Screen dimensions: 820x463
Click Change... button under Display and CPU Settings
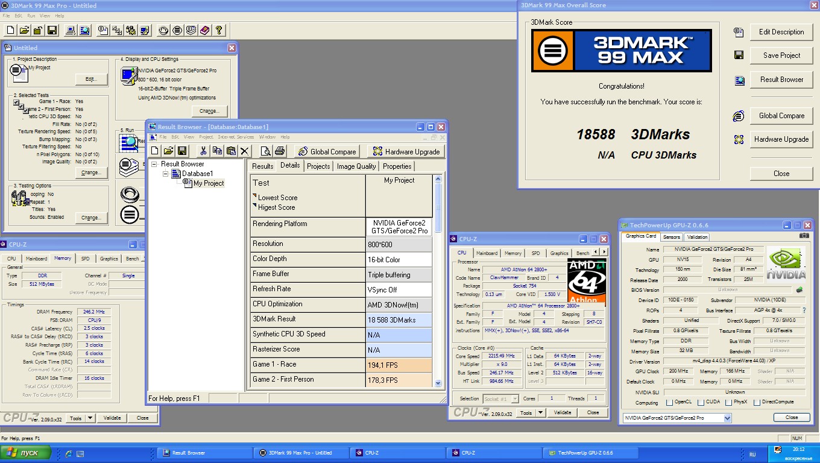[x=209, y=111]
